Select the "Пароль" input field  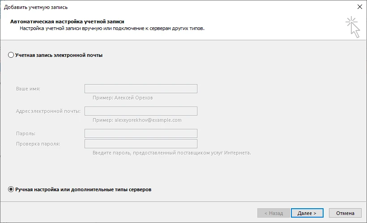[141, 133]
